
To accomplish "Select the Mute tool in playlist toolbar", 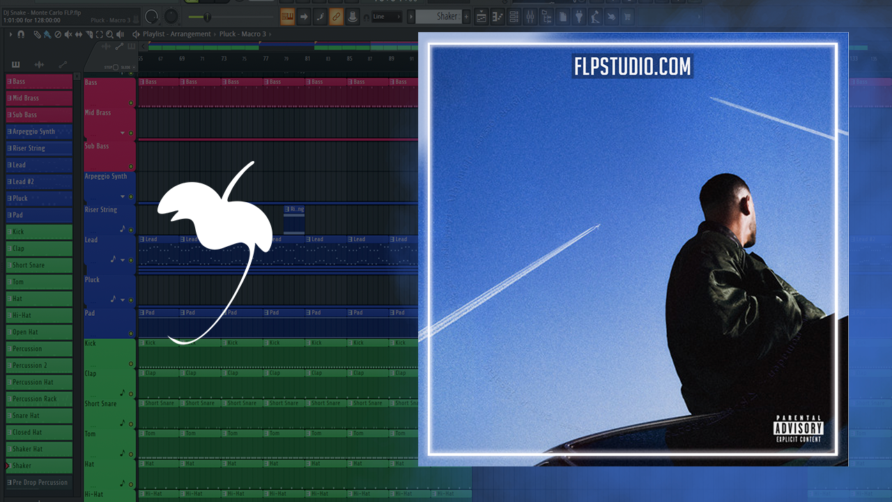I will click(x=68, y=34).
